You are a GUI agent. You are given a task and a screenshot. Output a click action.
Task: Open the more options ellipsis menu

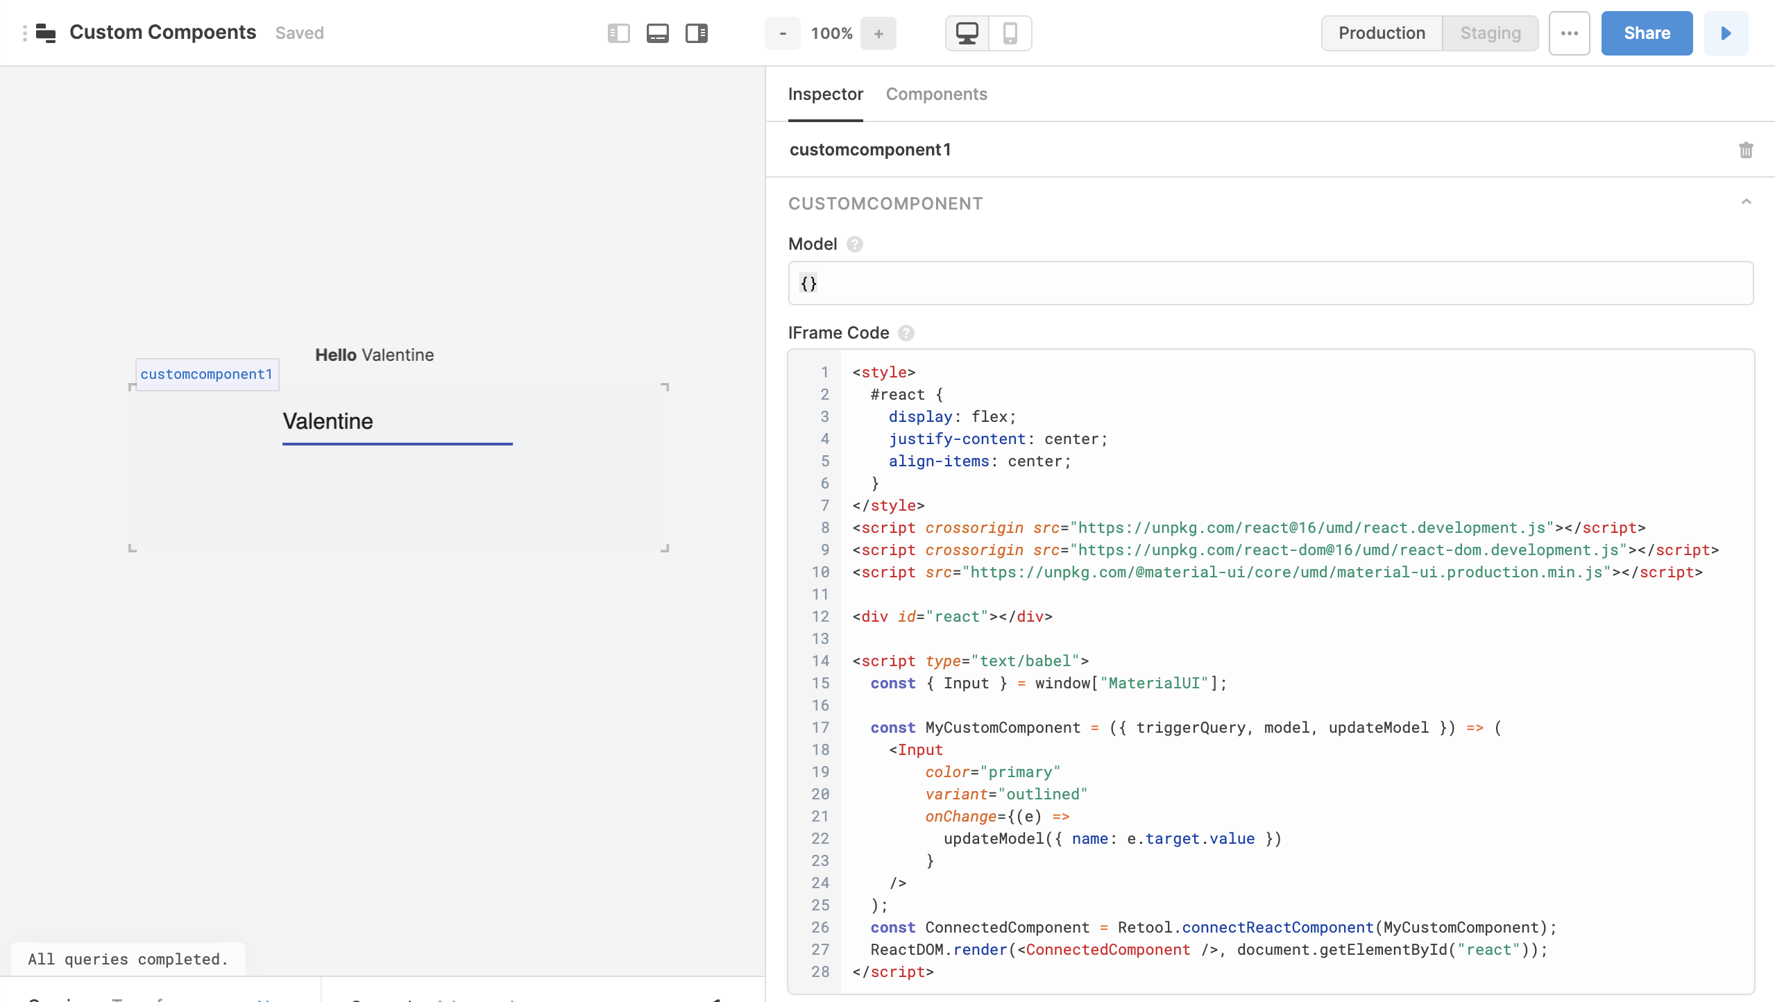tap(1570, 33)
